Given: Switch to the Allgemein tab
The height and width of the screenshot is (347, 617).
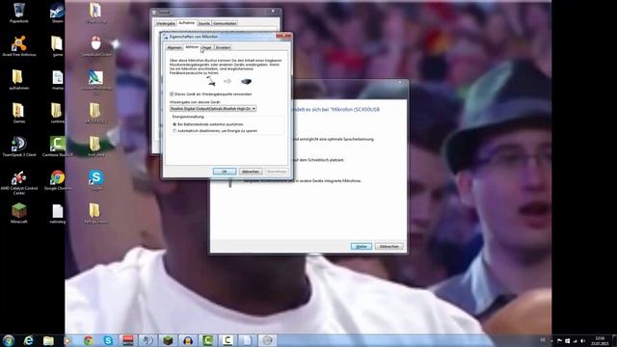Looking at the screenshot, I should tap(174, 47).
